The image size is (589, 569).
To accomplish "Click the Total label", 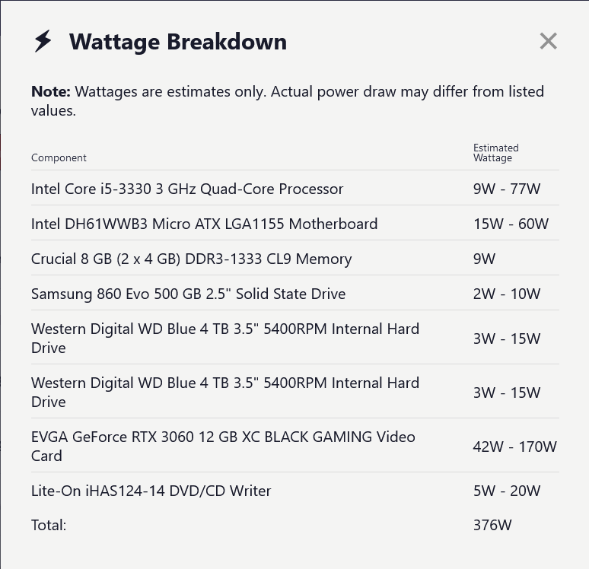I will coord(49,525).
